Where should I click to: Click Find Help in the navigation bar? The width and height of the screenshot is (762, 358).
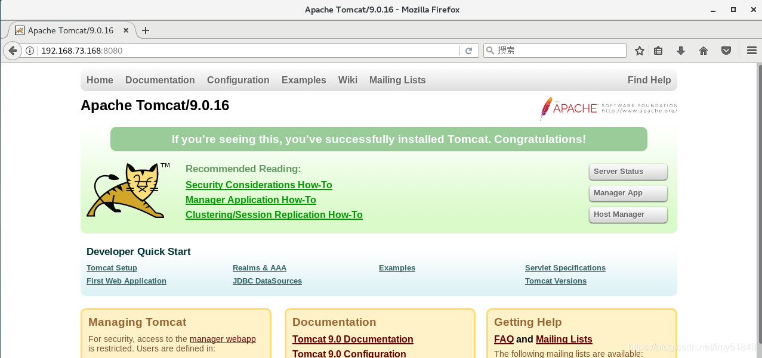pyautogui.click(x=649, y=80)
